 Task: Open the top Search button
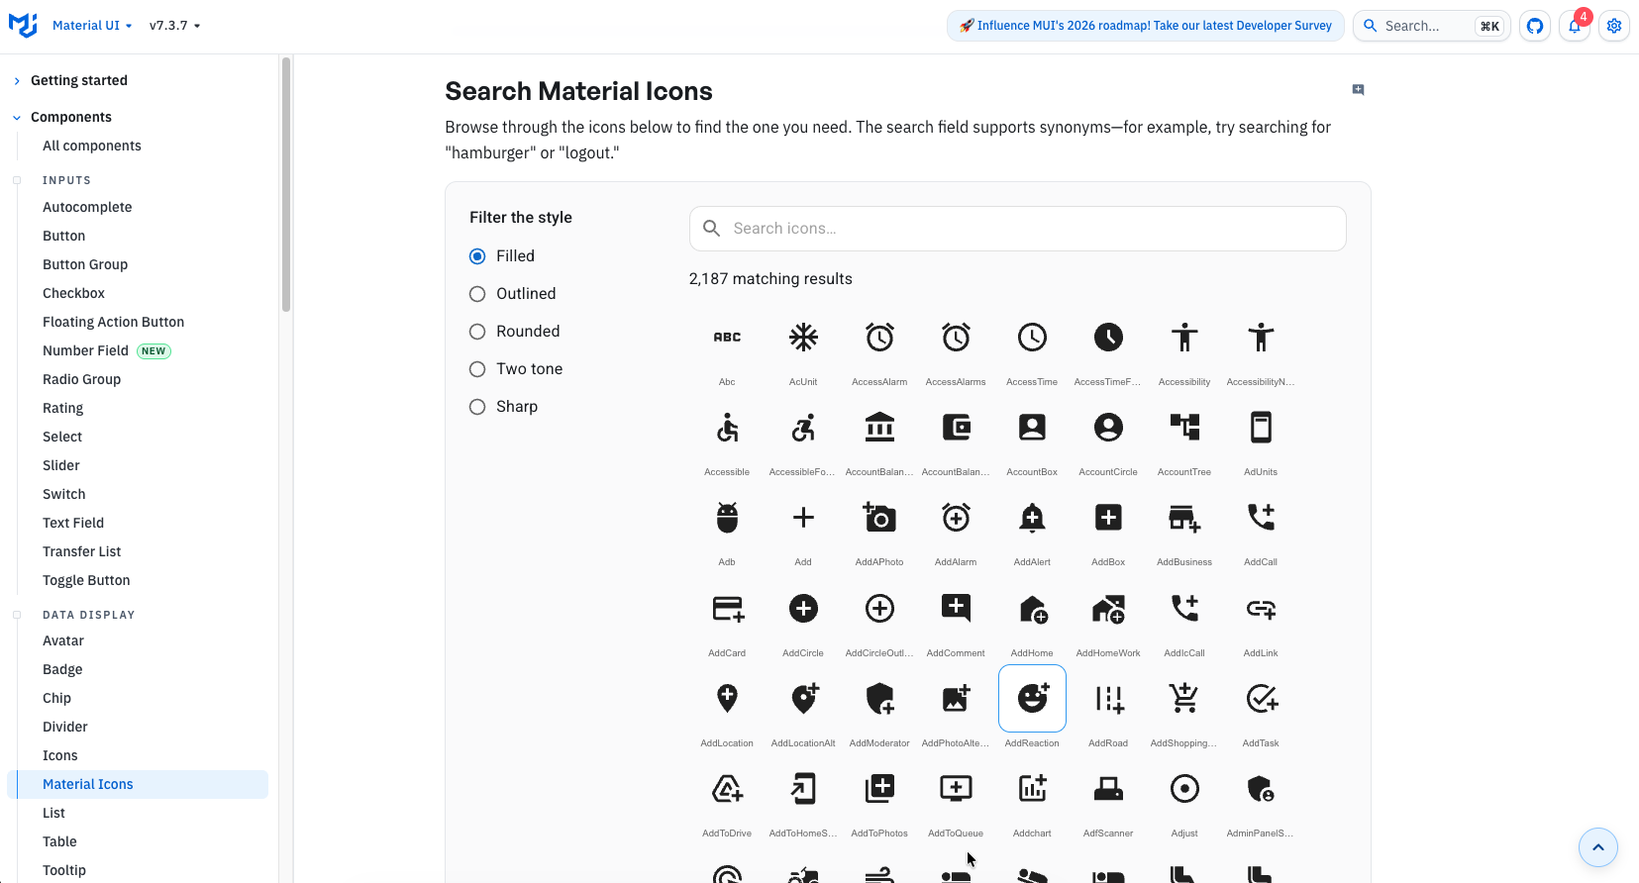click(x=1432, y=26)
